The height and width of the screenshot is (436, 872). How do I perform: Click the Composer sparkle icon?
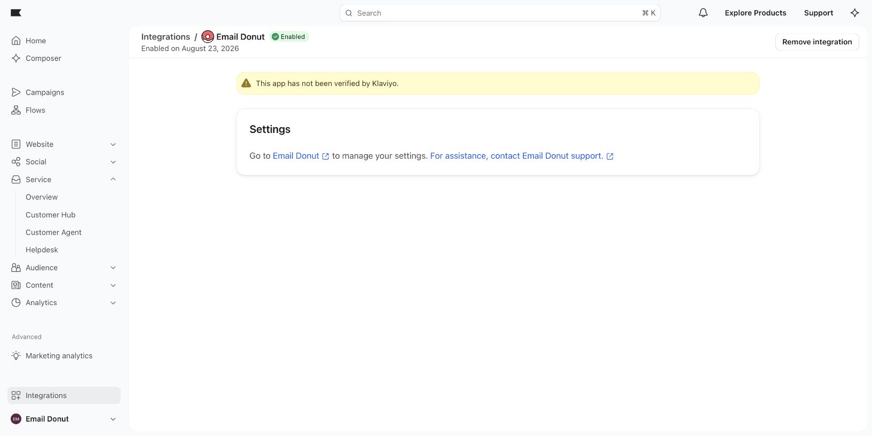(x=16, y=58)
